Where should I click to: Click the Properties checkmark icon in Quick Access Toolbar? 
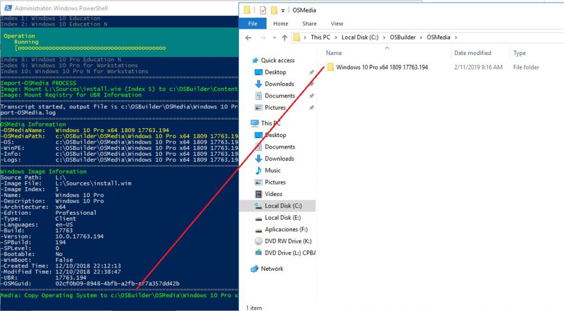pyautogui.click(x=263, y=10)
